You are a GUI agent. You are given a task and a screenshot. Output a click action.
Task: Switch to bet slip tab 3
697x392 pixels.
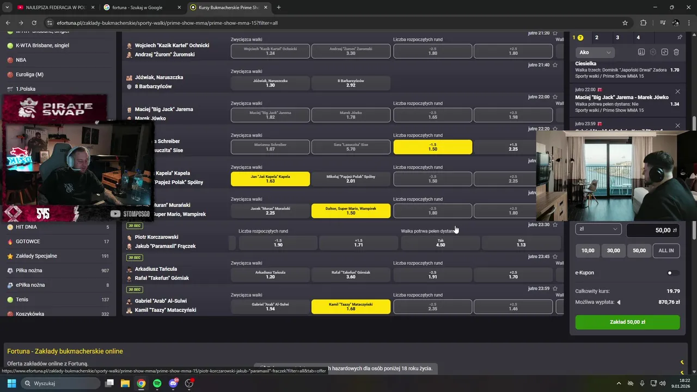point(617,38)
